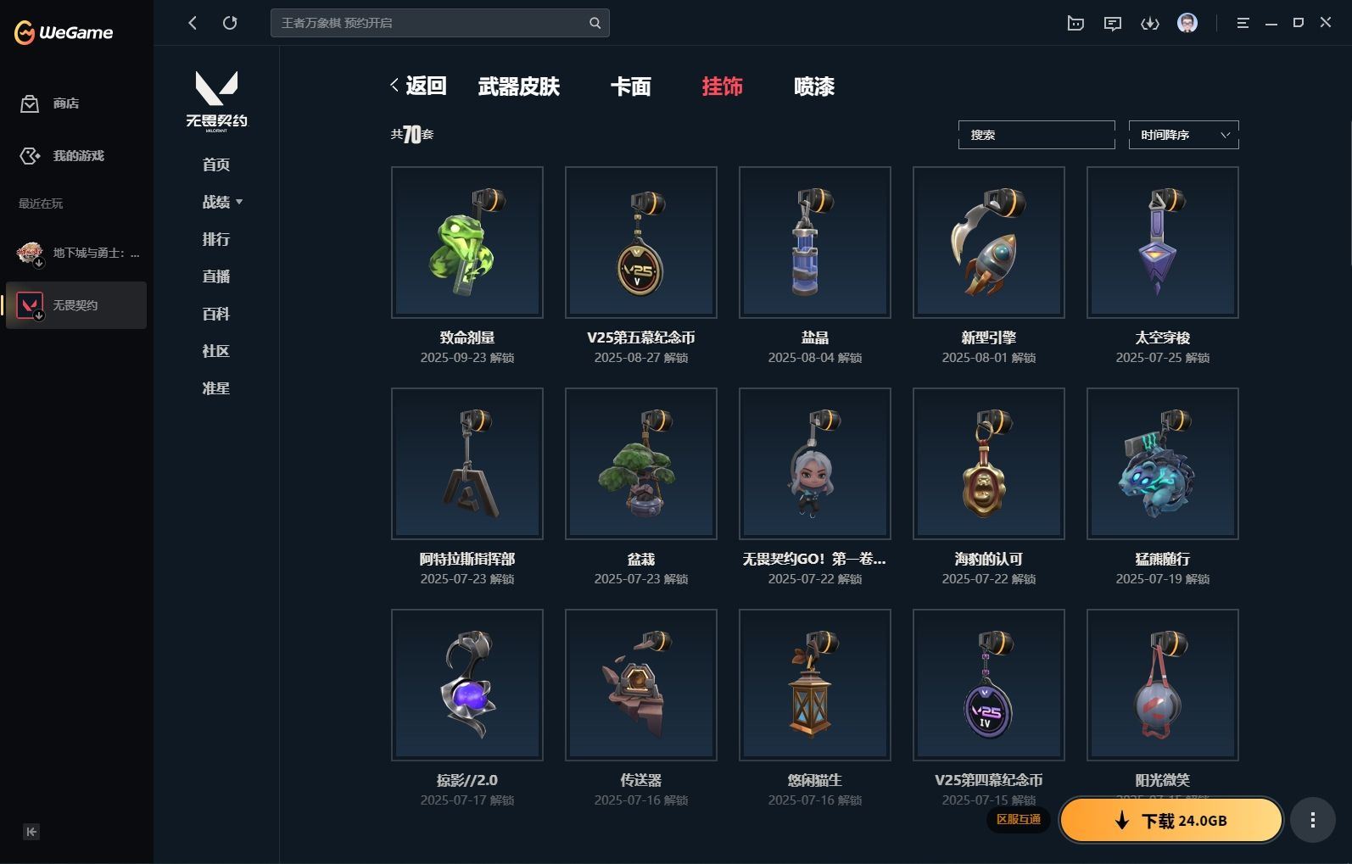Screen dimensions: 1352x864
Task: Click the user avatar icon
Action: (1187, 23)
